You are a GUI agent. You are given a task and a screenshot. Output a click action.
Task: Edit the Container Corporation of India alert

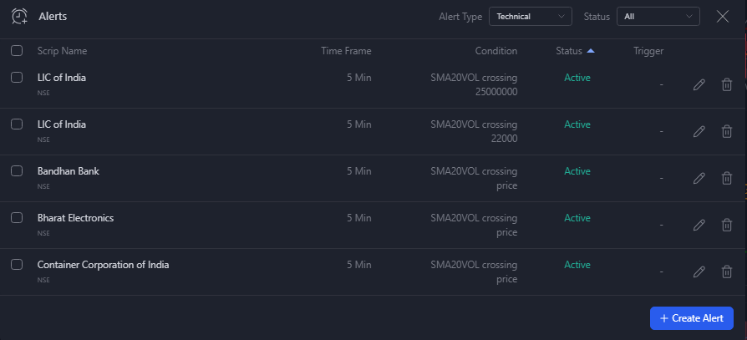(699, 271)
